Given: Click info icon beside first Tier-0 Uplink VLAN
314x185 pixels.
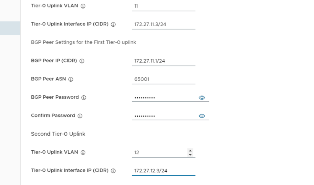Looking at the screenshot, I should coord(83,6).
